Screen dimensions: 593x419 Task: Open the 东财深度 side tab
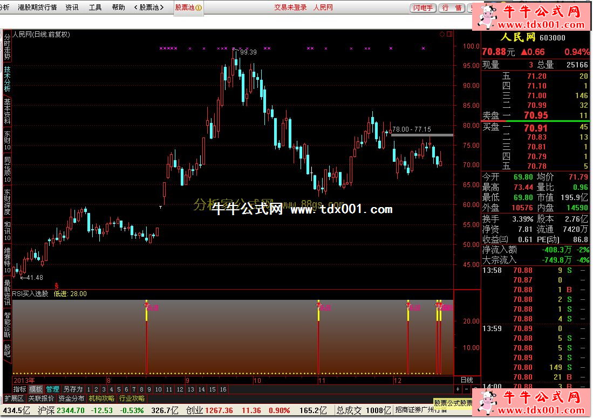[7, 202]
